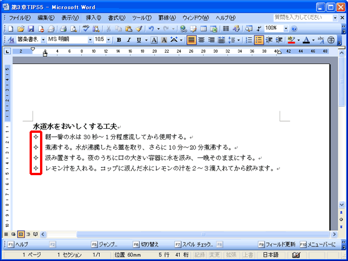Open the 表示(V) menu
The image size is (348, 261).
(x=70, y=18)
